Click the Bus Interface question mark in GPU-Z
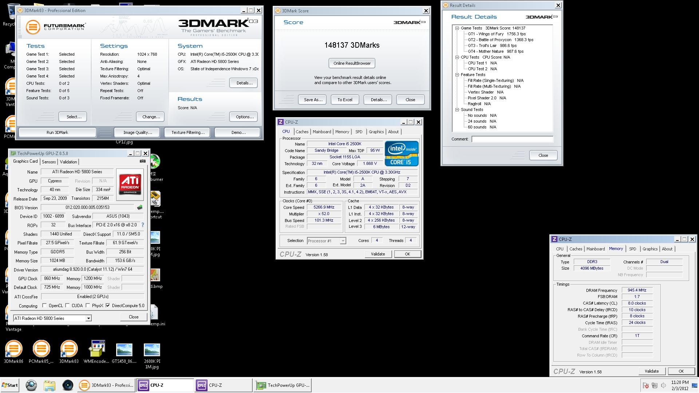This screenshot has width=699, height=393. 143,225
